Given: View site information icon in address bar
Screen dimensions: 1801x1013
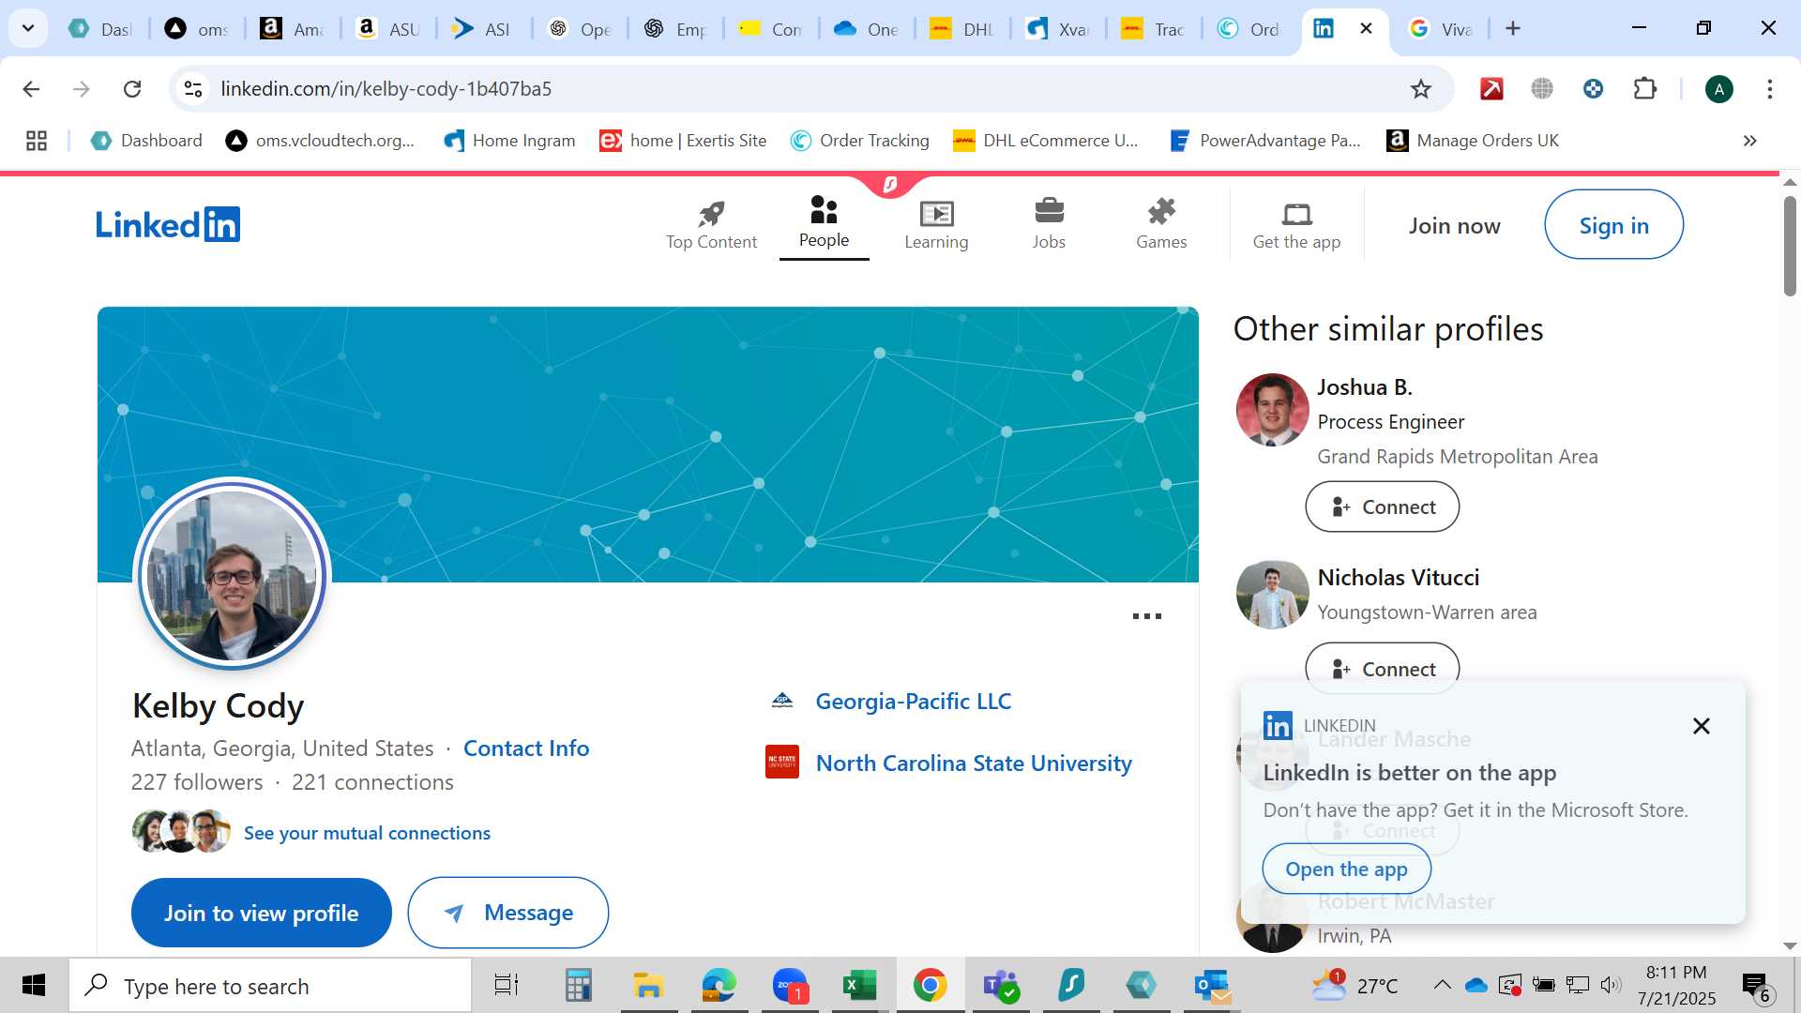Looking at the screenshot, I should (x=193, y=89).
